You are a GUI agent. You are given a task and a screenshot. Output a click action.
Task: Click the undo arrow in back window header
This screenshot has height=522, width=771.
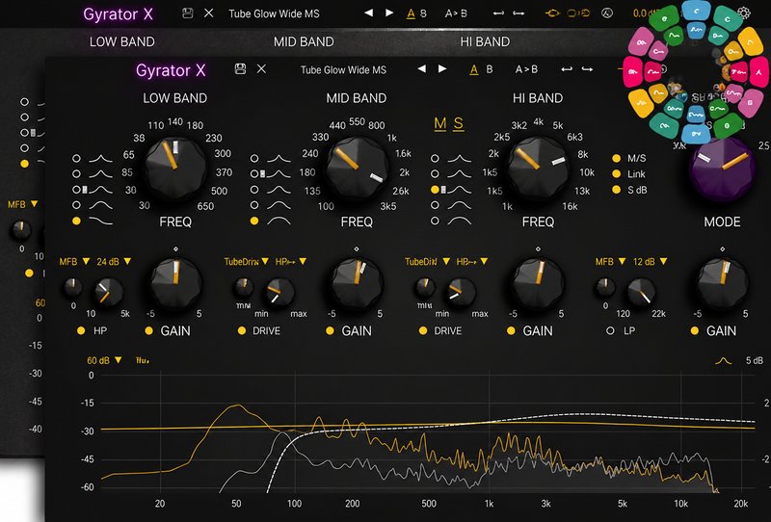coord(498,13)
